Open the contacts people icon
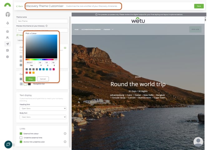Viewport: 209px width, 150px height. click(x=7, y=38)
